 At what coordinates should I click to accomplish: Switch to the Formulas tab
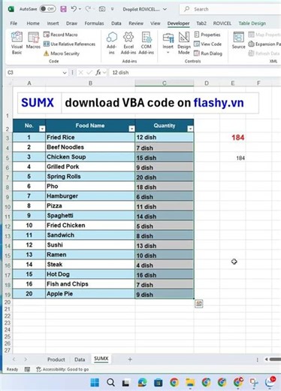tap(94, 23)
